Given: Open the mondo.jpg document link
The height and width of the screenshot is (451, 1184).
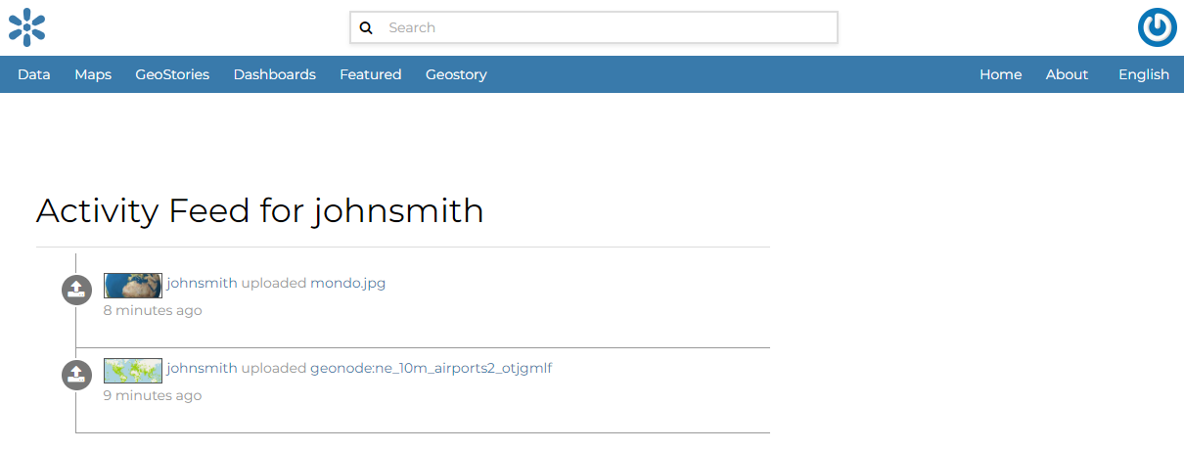Looking at the screenshot, I should tap(347, 283).
